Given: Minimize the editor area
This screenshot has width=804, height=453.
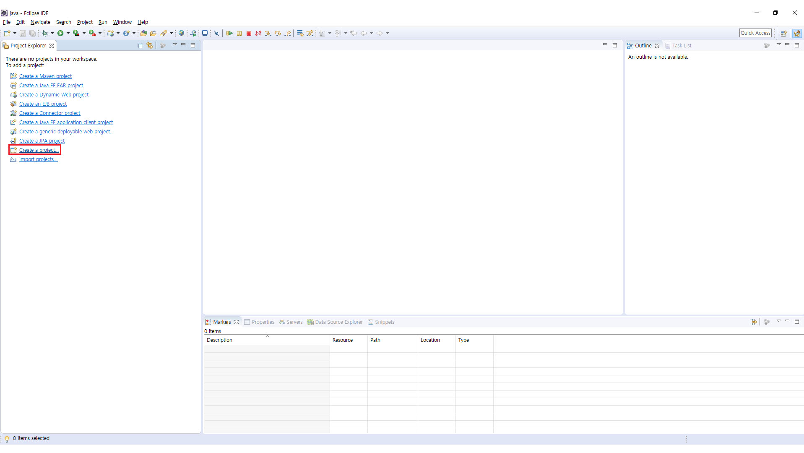Looking at the screenshot, I should click(605, 45).
